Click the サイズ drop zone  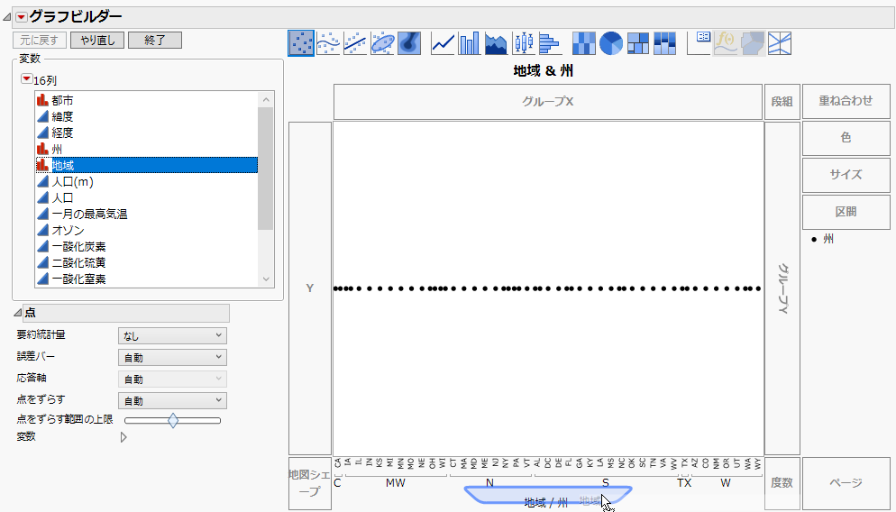pyautogui.click(x=846, y=175)
